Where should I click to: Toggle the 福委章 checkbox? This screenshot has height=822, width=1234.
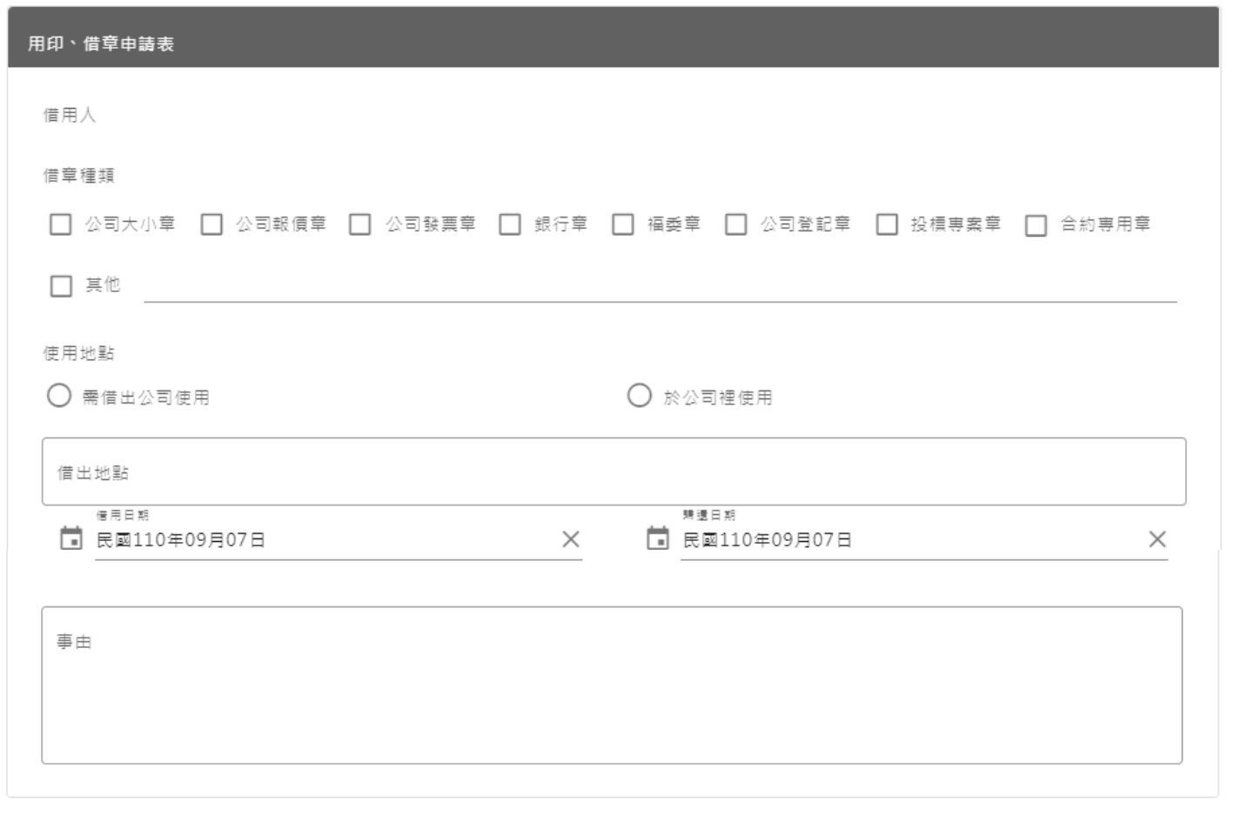pyautogui.click(x=623, y=224)
